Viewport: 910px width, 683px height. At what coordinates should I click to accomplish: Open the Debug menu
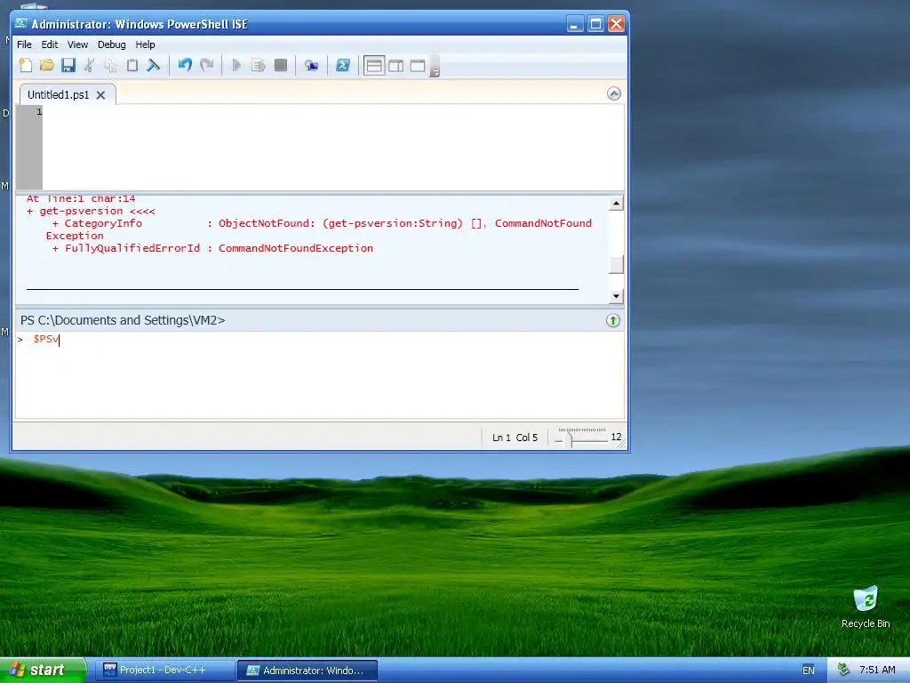(111, 44)
